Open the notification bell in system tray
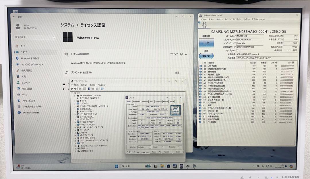This screenshot has height=179, width=310. click(x=286, y=166)
